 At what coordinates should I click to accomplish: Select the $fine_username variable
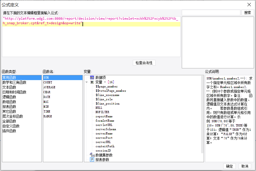pyautogui.click(x=108, y=95)
